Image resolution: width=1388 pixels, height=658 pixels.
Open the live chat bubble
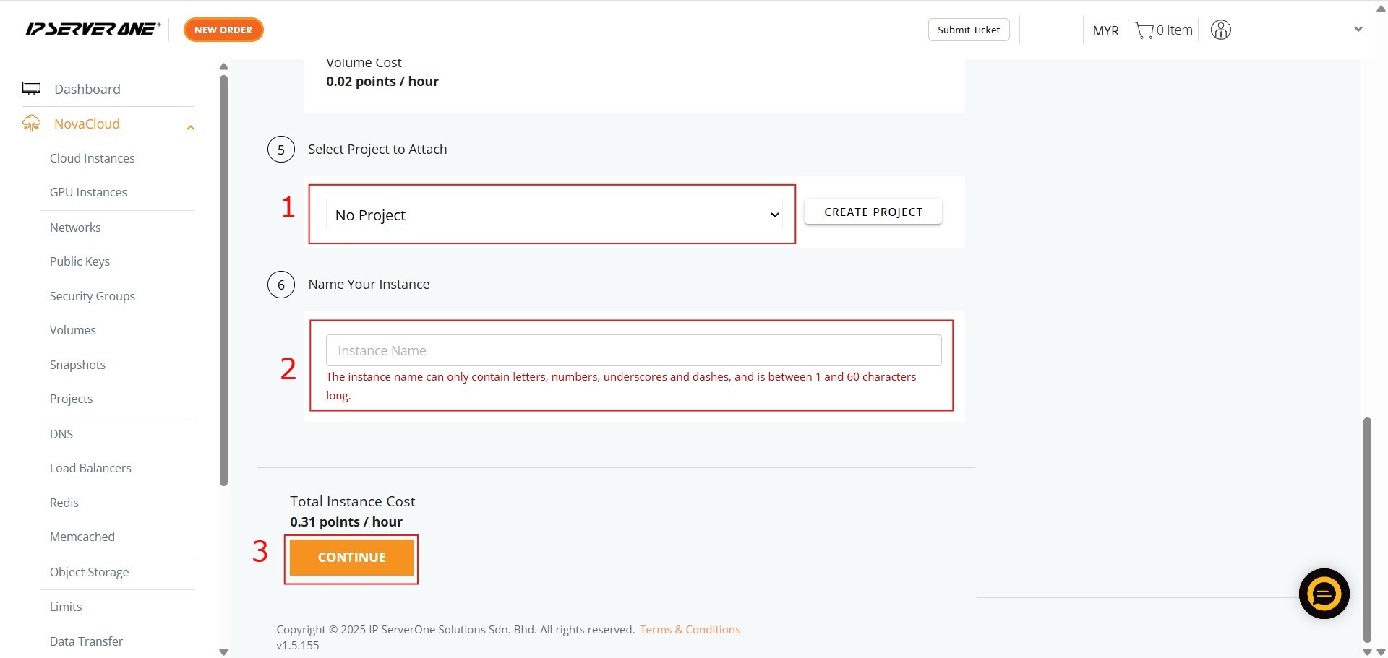(1324, 594)
